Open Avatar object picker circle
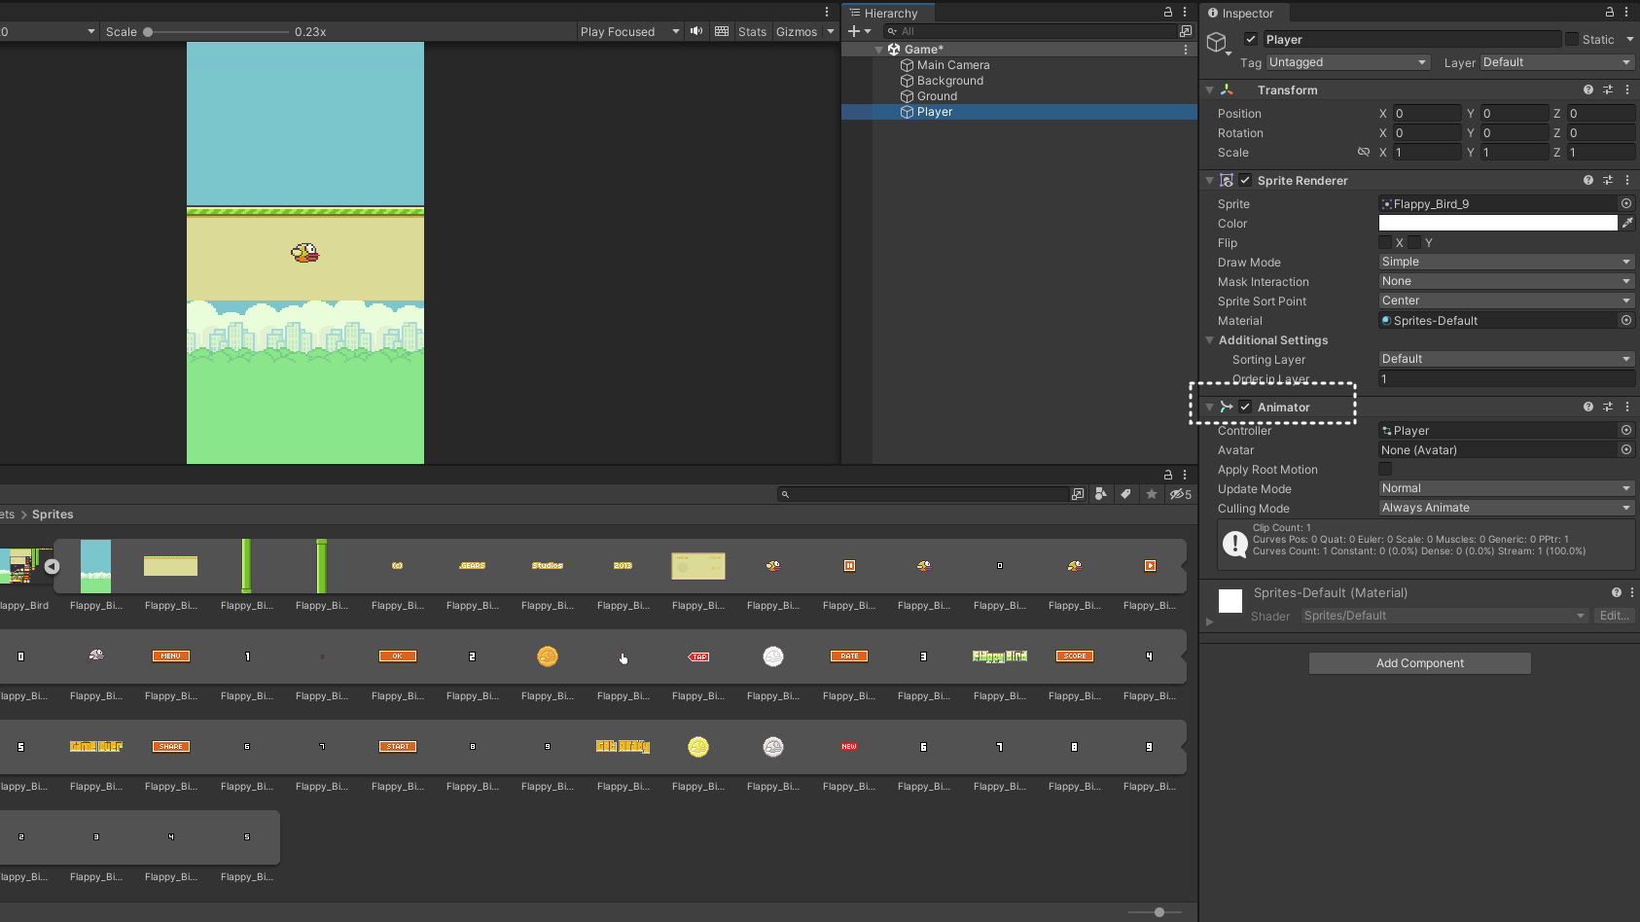This screenshot has width=1640, height=922. point(1626,449)
